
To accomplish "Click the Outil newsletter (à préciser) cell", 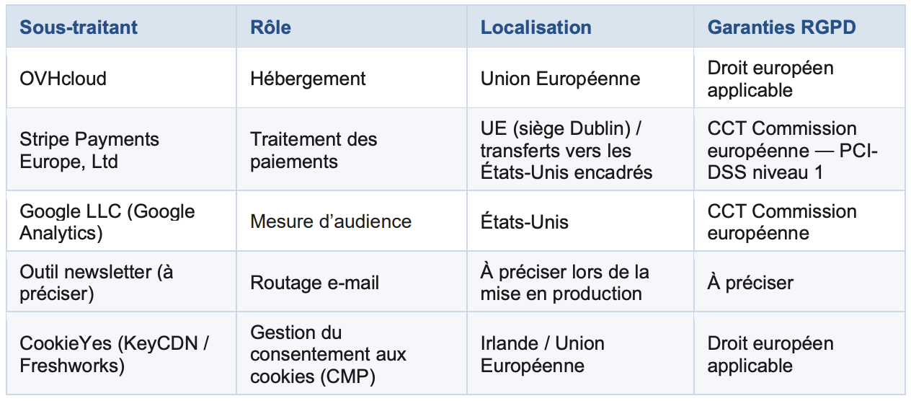I will click(96, 282).
